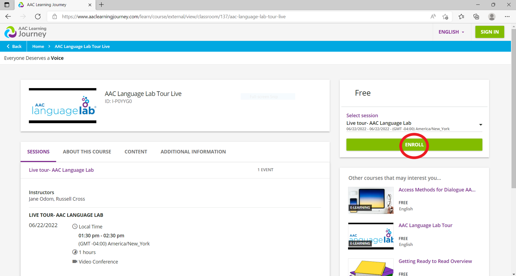The image size is (516, 276).
Task: Click the 1 EVENT label
Action: point(265,170)
